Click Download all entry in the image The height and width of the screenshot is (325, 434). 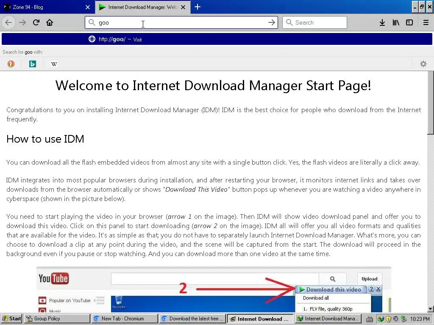coord(316,298)
